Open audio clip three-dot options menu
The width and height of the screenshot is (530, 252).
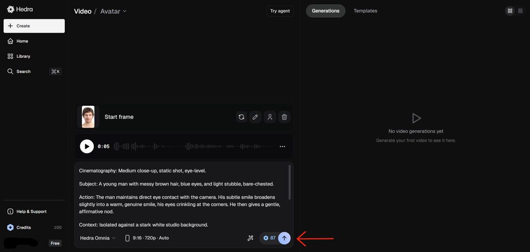click(282, 147)
